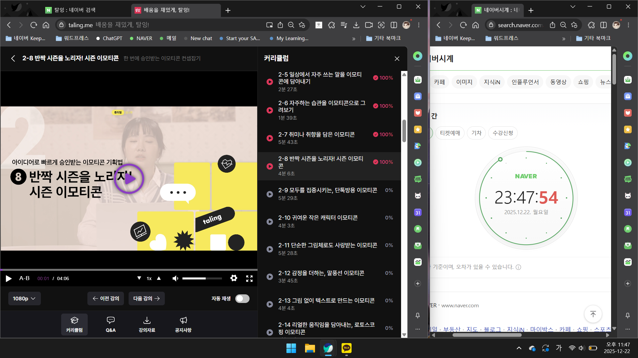The image size is (638, 358).
Task: Toggle the browser sidebar panel icon
Action: 394,25
